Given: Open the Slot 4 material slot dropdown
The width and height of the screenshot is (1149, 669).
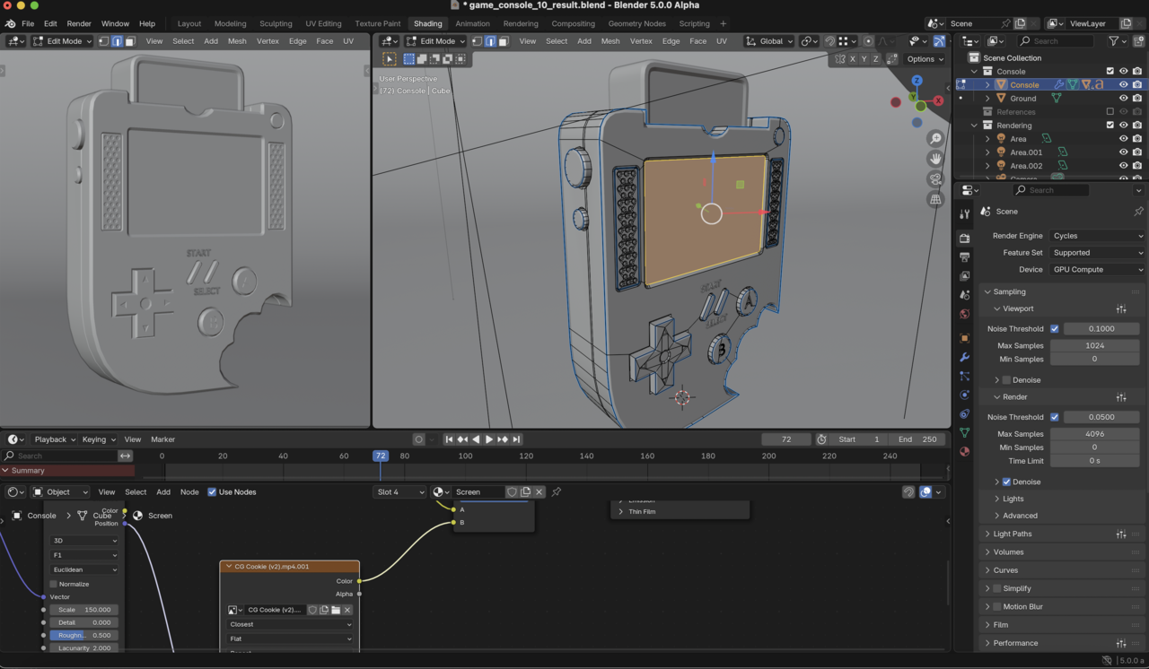Looking at the screenshot, I should coord(399,491).
